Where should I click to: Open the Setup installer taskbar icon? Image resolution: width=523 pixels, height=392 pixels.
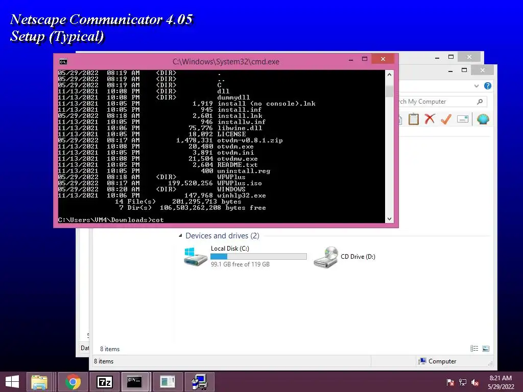[x=200, y=382]
